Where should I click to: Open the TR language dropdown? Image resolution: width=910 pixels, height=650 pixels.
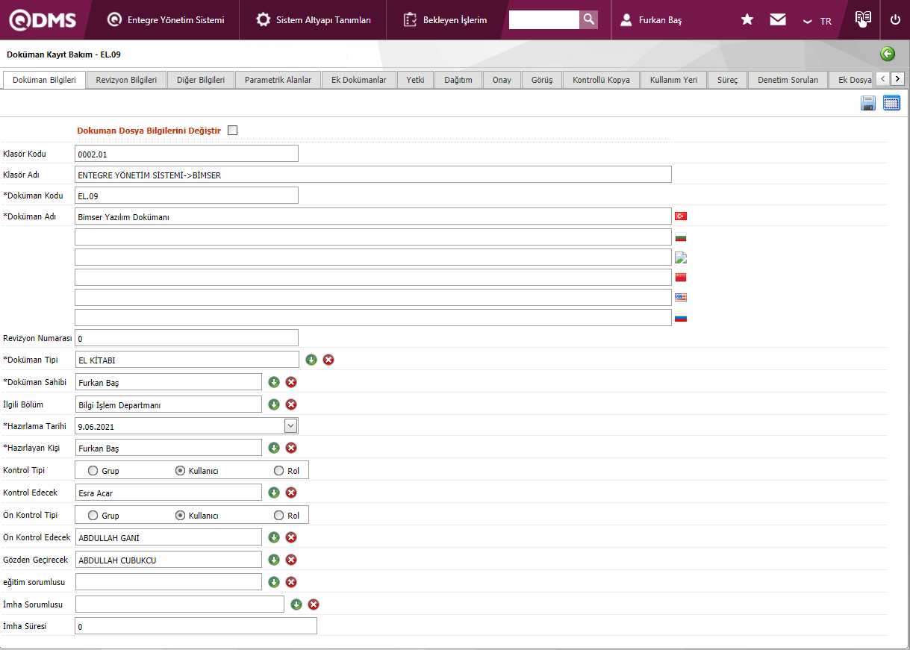pos(817,21)
